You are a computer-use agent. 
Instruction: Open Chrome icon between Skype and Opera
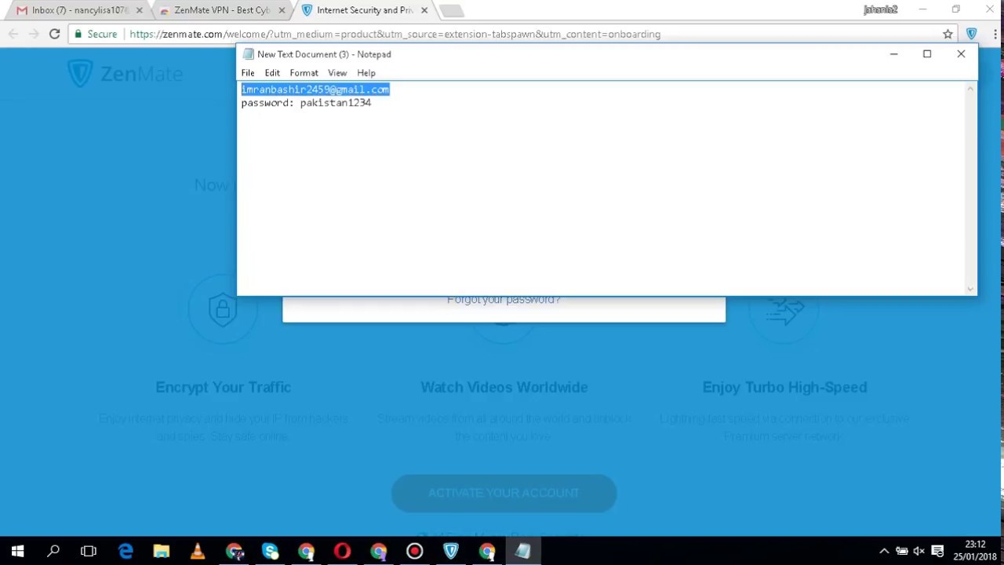point(306,551)
